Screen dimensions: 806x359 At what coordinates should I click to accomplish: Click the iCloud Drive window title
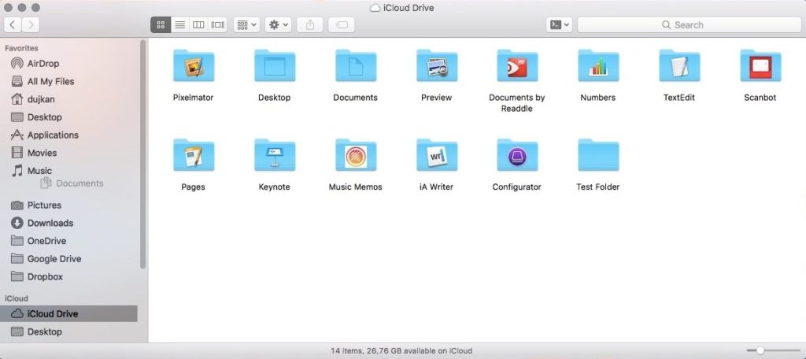click(x=409, y=8)
